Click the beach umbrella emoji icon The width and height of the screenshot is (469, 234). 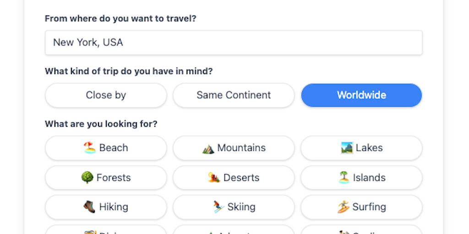pos(89,148)
